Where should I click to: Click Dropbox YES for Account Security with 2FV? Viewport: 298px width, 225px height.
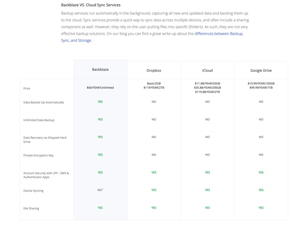[x=154, y=172]
